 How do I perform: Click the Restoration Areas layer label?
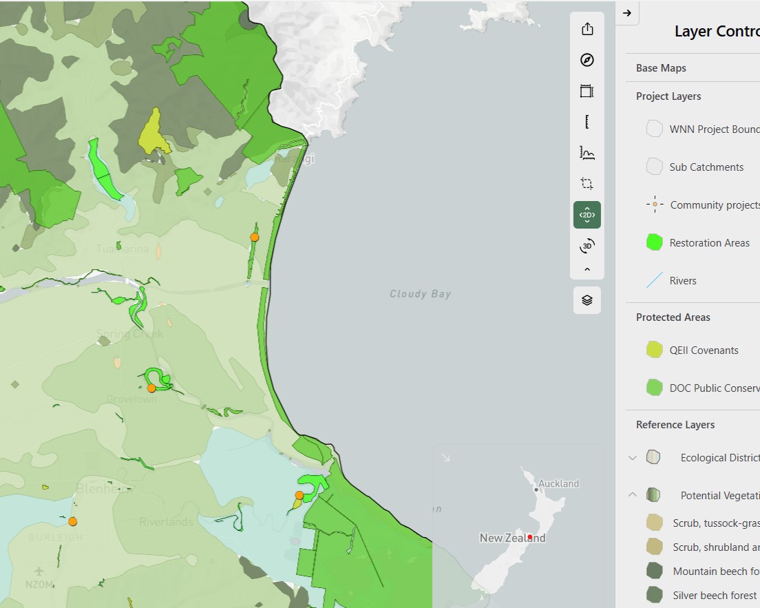[x=710, y=243]
